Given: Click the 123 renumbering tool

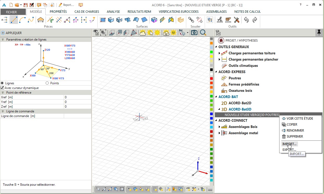Looking at the screenshot, I should pyautogui.click(x=210, y=20).
